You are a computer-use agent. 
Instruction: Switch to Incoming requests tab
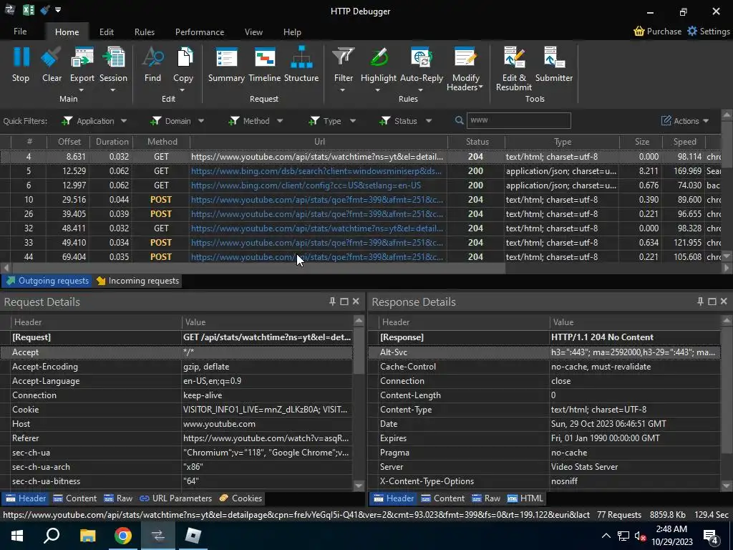pyautogui.click(x=138, y=281)
